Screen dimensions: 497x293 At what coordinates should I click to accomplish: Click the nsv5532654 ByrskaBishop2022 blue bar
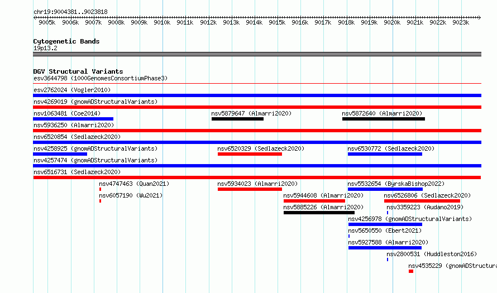click(385, 189)
